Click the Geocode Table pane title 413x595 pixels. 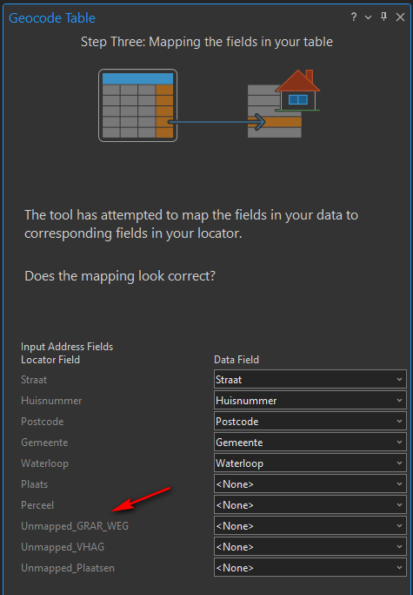[x=52, y=17]
